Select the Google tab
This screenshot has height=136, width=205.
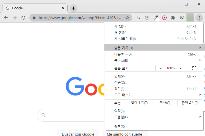click(35, 8)
